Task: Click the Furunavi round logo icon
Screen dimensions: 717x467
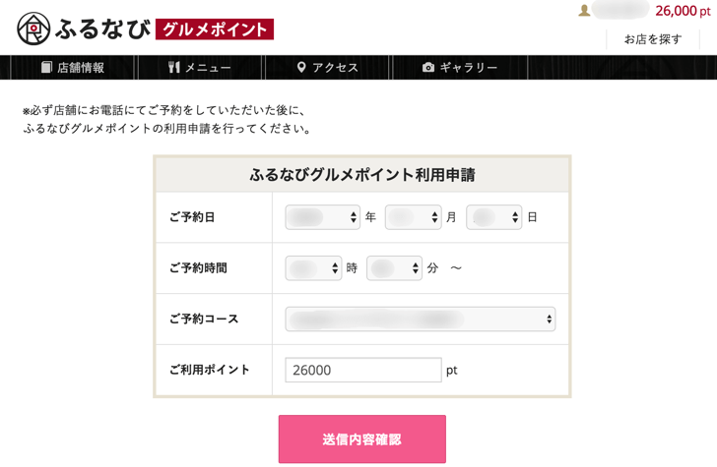Action: [33, 29]
